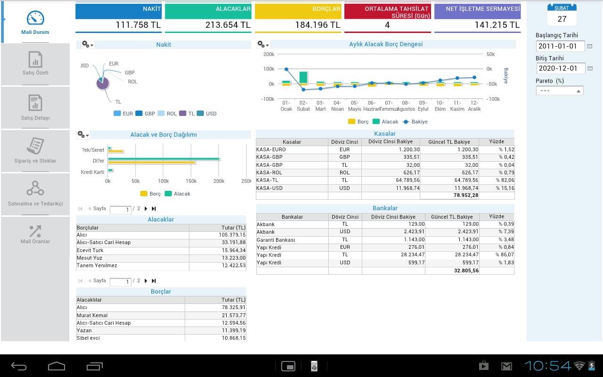Go to previous page of Borçlar table
The height and width of the screenshot is (377, 603).
pos(90,280)
